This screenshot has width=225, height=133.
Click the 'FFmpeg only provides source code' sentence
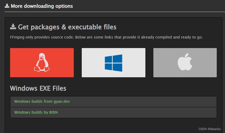[106, 37]
